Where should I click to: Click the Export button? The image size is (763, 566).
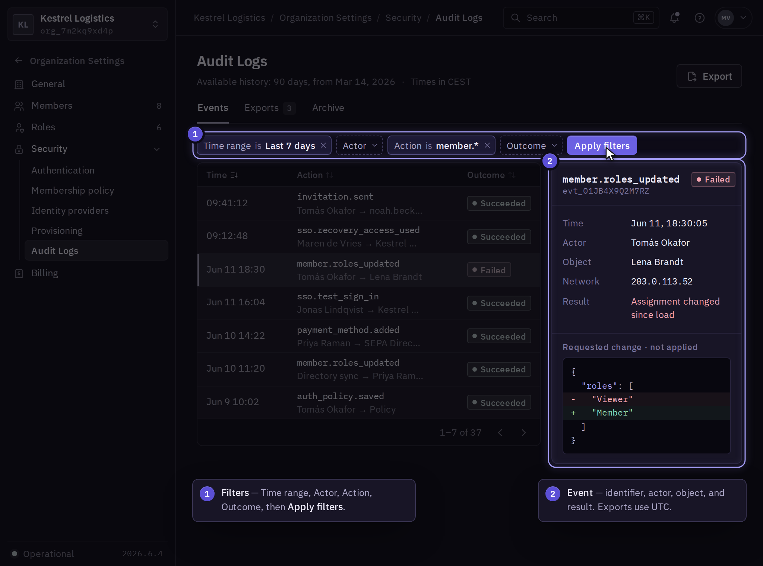709,76
